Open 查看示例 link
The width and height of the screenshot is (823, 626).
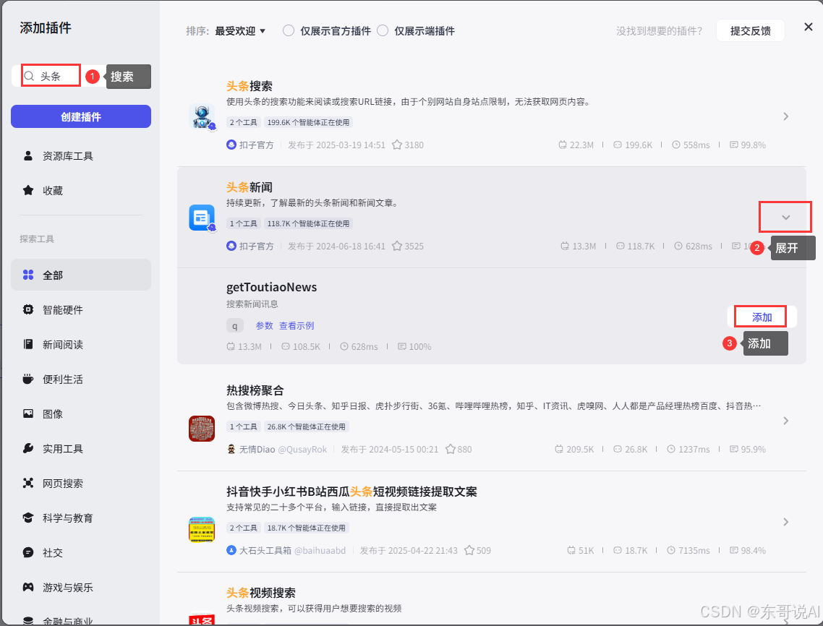[x=297, y=326]
